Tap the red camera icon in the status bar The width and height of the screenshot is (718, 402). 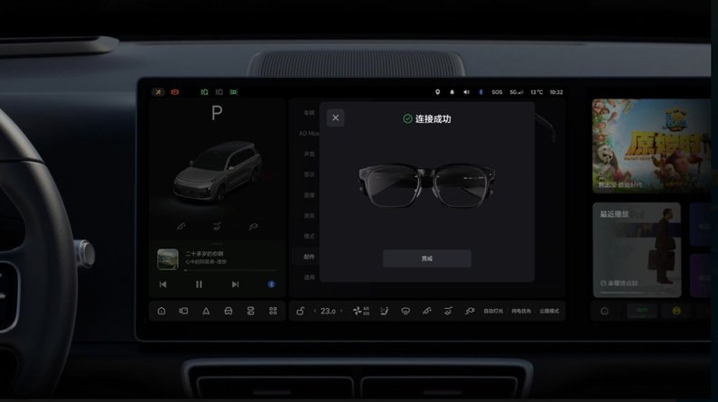(175, 92)
